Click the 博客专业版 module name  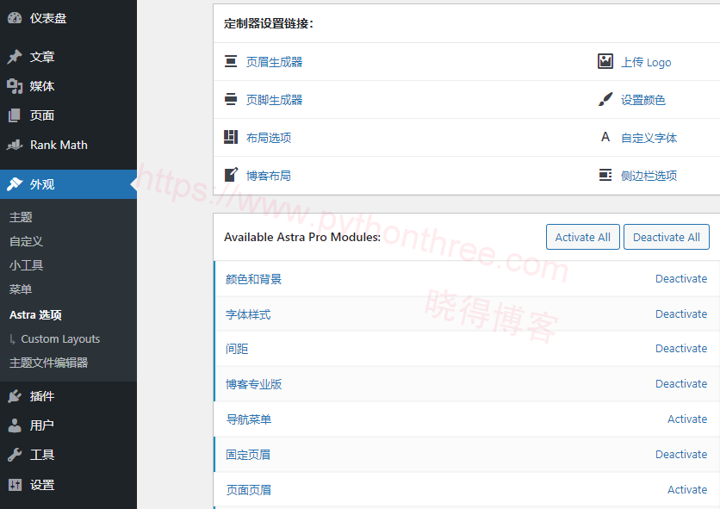[253, 384]
